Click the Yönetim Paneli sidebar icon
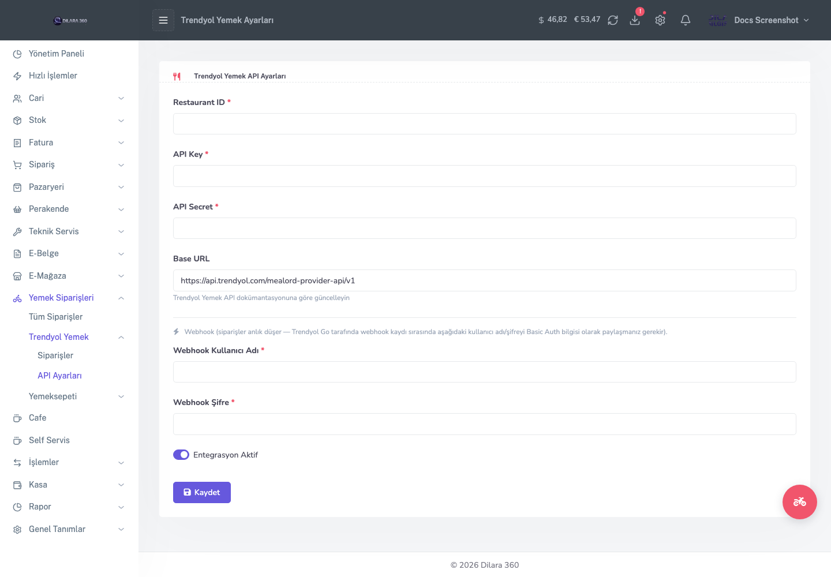This screenshot has height=577, width=831. point(17,54)
